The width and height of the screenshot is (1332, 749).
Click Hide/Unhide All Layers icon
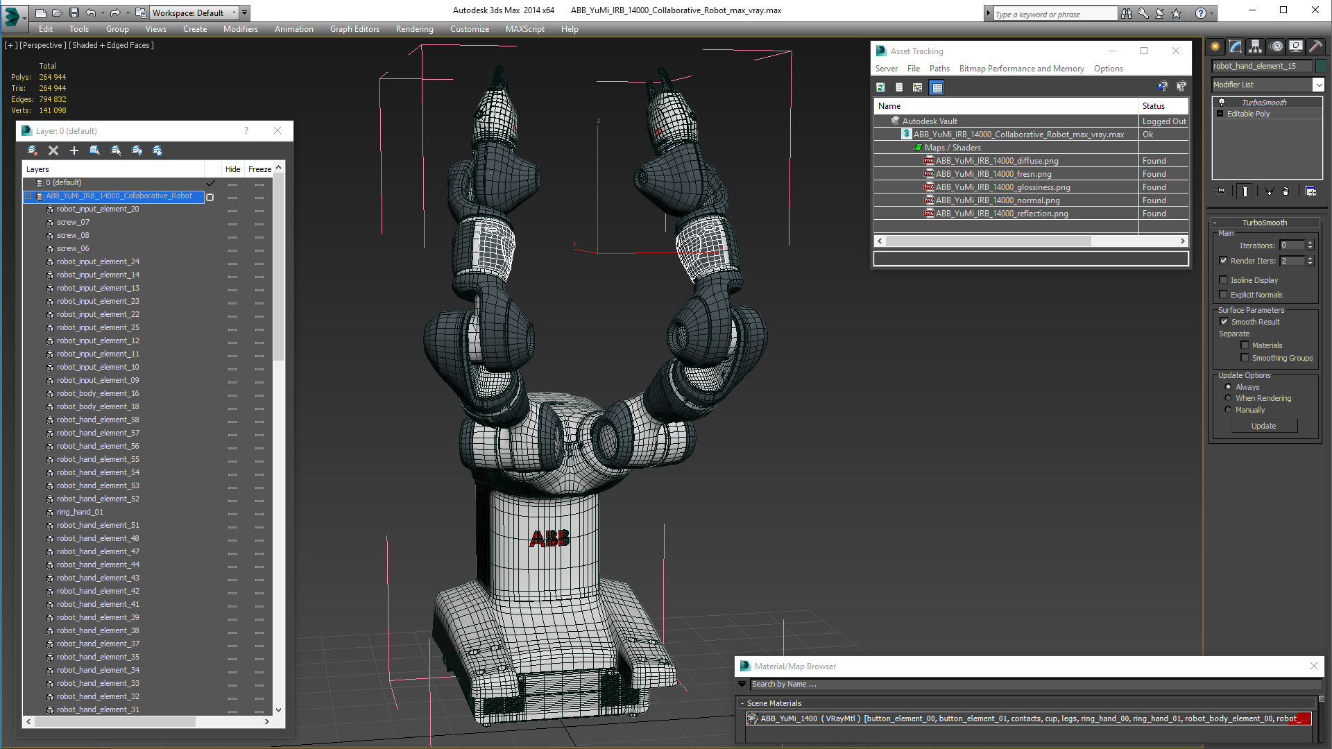(x=137, y=150)
